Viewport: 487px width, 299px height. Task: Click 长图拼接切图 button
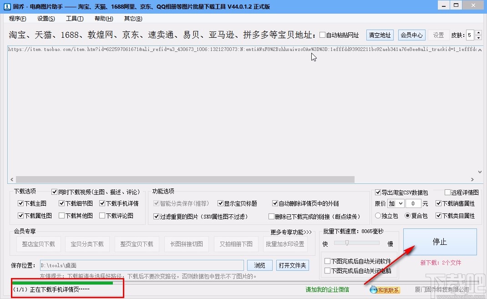point(187,244)
